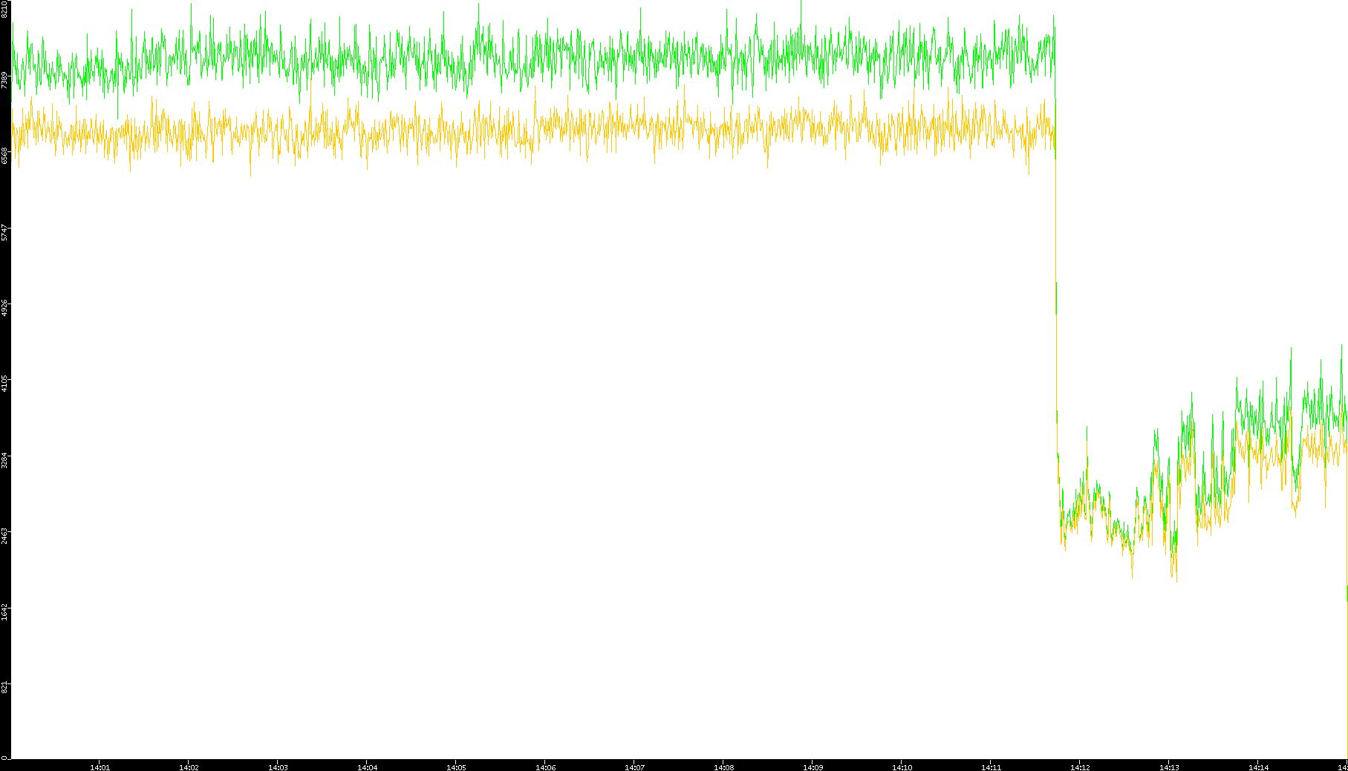Click the 14:08 time axis label
This screenshot has height=771, width=1348.
pos(723,767)
